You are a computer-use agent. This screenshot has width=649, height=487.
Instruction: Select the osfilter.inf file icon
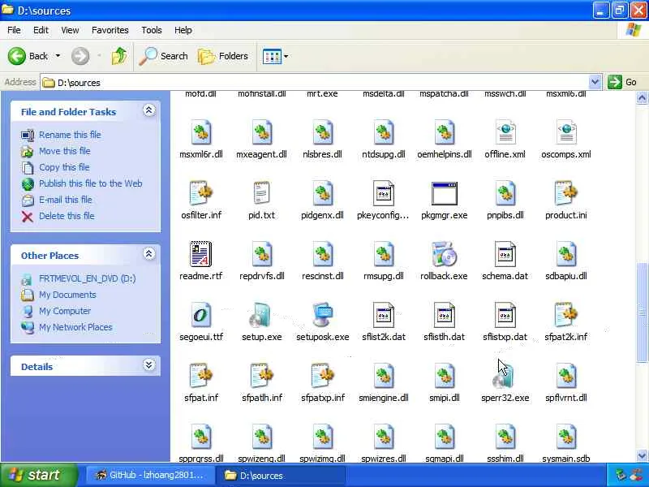coord(200,194)
